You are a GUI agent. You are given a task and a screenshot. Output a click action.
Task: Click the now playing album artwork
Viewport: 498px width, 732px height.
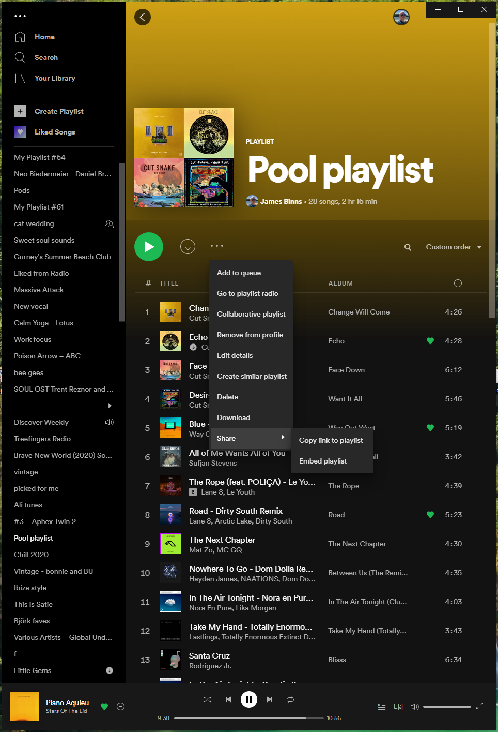click(x=24, y=707)
